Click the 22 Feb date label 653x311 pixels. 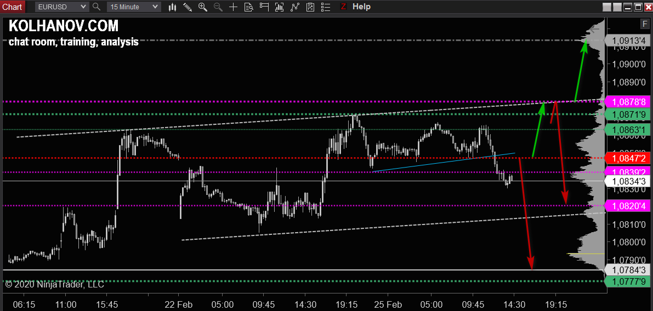[179, 304]
